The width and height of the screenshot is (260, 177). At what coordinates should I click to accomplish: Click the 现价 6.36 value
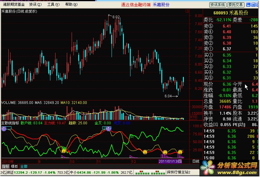227,84
